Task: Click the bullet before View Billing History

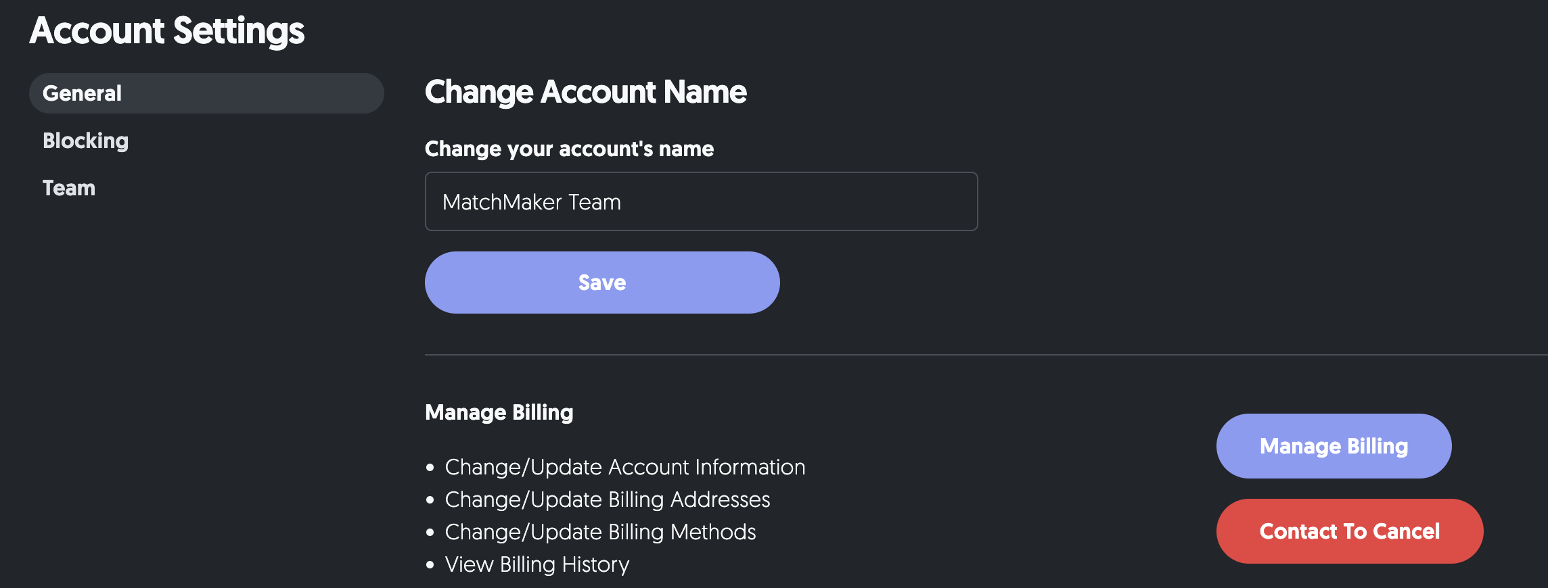Action: [430, 564]
